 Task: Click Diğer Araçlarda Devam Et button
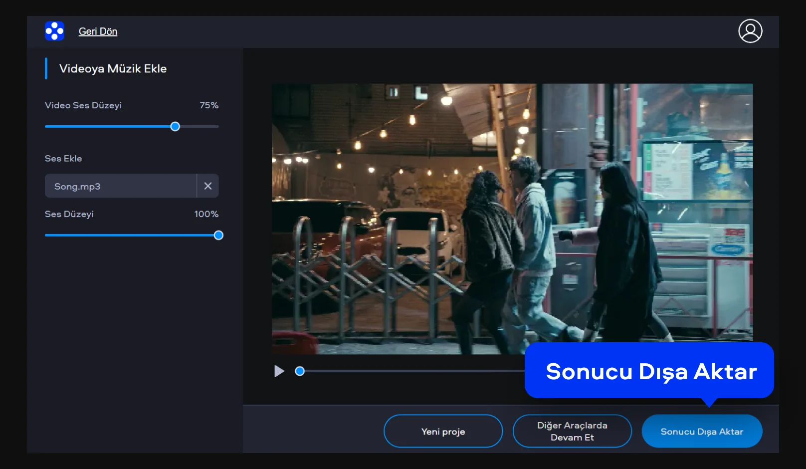click(x=572, y=431)
